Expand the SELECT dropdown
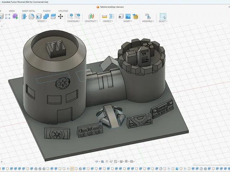This screenshot has height=172, width=230. pyautogui.click(x=163, y=21)
